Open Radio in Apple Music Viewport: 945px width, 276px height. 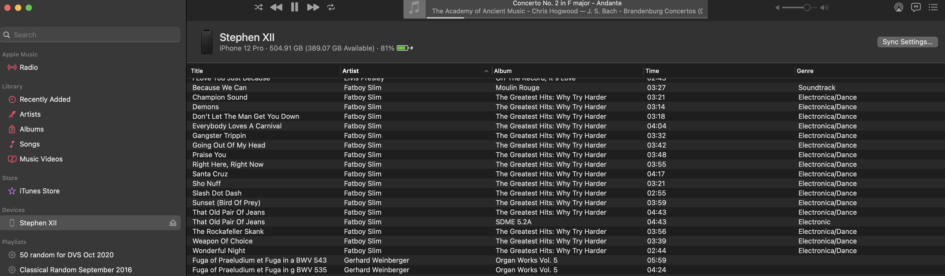coord(29,67)
